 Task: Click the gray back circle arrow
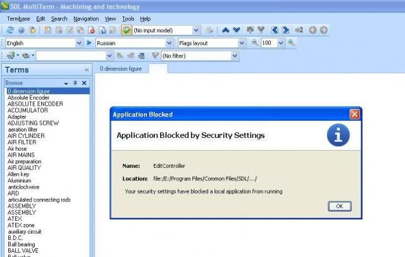tap(313, 30)
